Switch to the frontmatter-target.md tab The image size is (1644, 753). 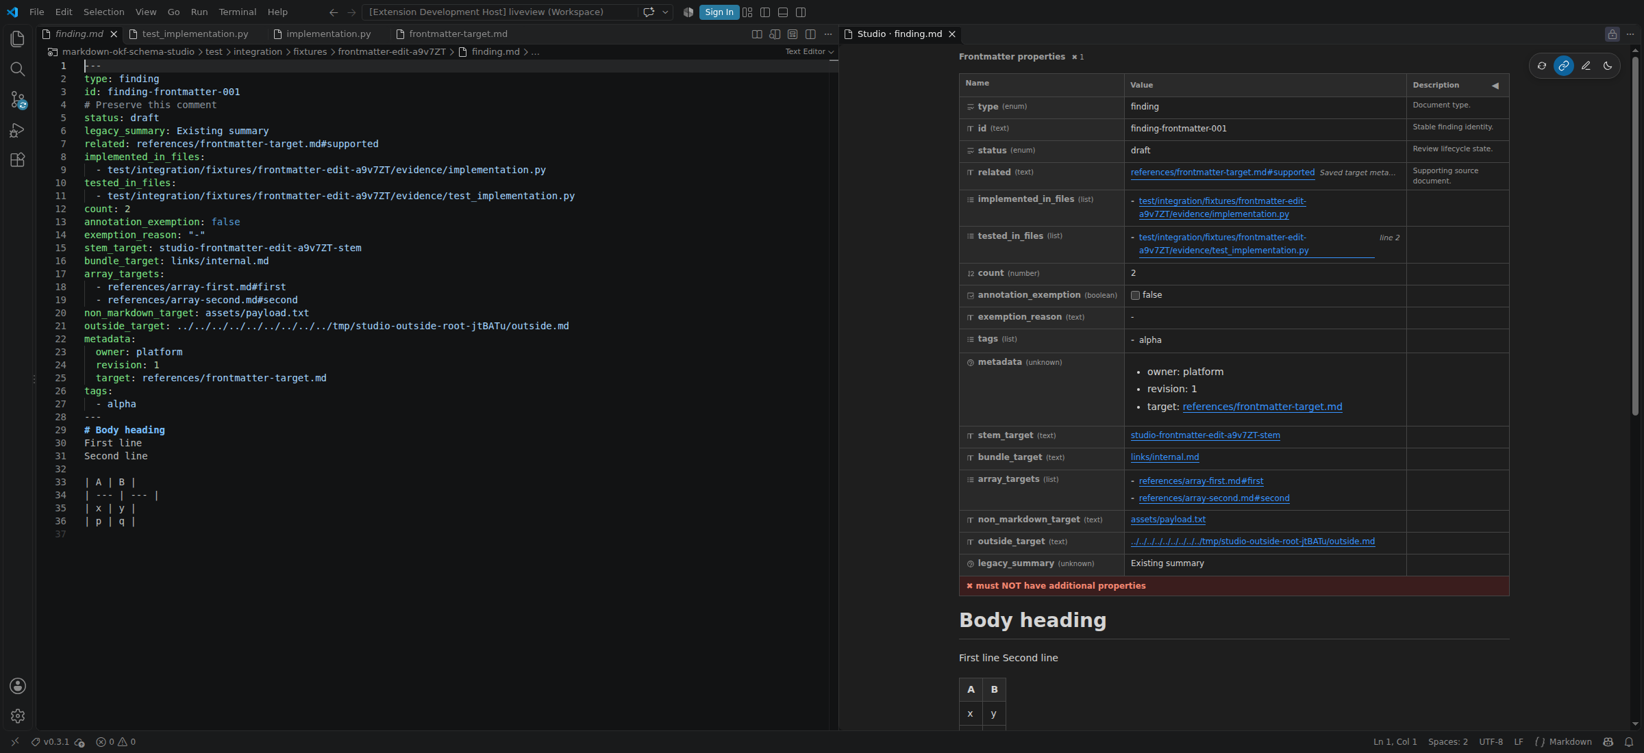(x=458, y=34)
